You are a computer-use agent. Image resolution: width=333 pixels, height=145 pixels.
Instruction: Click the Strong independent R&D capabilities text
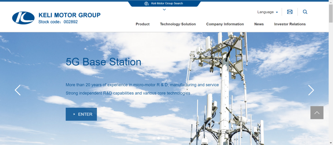(x=128, y=93)
